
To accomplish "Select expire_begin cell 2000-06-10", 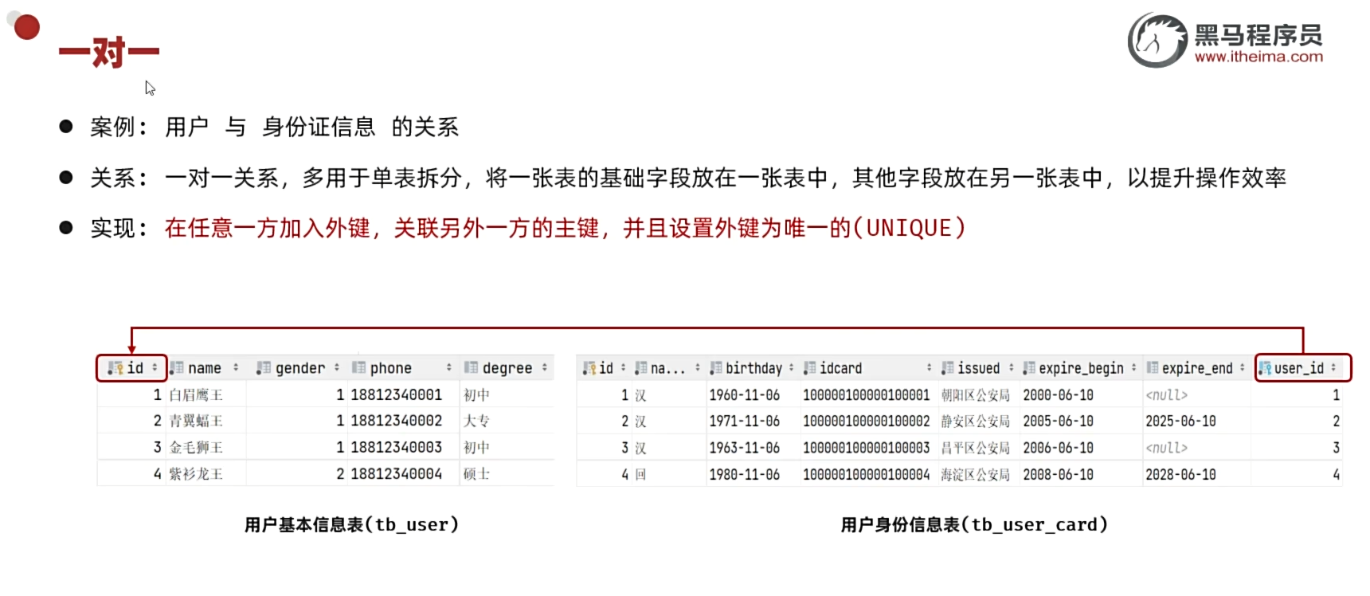I will tap(1058, 395).
